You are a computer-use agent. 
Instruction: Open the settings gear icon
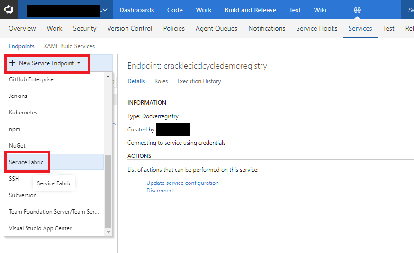[357, 10]
